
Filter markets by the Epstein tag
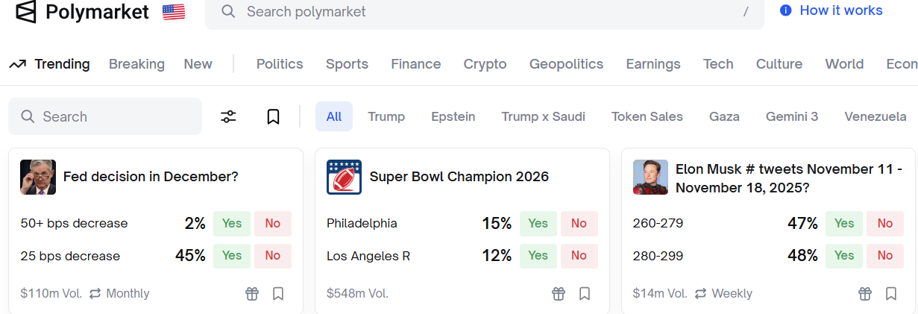[453, 116]
